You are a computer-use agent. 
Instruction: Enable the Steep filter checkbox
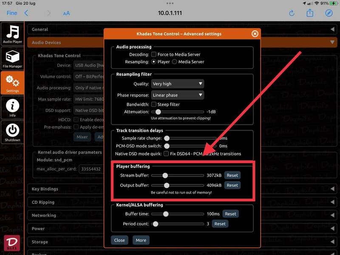pyautogui.click(x=153, y=104)
